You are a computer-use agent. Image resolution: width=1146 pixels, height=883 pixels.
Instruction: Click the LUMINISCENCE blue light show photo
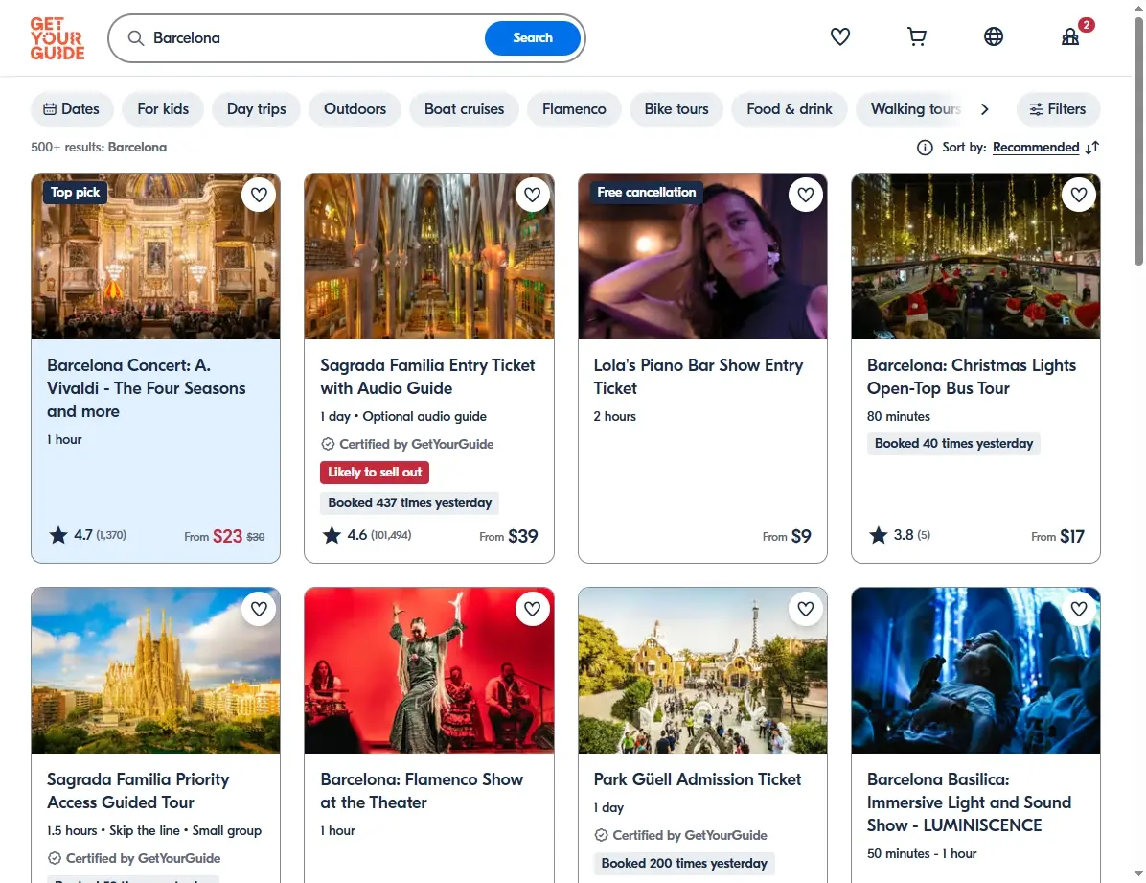(975, 670)
